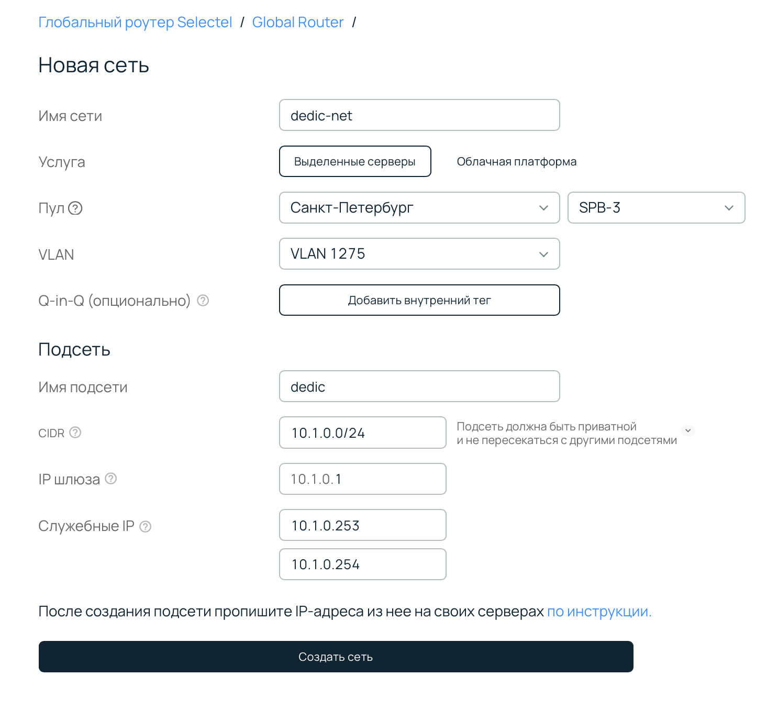Screen dimensions: 778x709
Task: Click the CIDR field 10.1.0.0/24
Action: pyautogui.click(x=363, y=433)
